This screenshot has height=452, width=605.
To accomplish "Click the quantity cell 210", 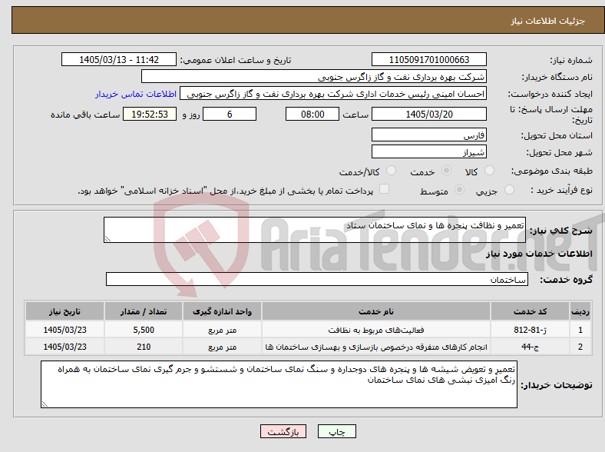I will 144,347.
